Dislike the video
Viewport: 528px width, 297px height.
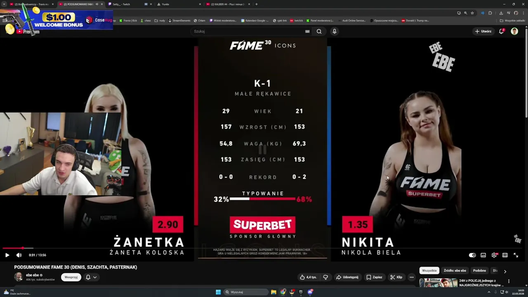coord(325,277)
